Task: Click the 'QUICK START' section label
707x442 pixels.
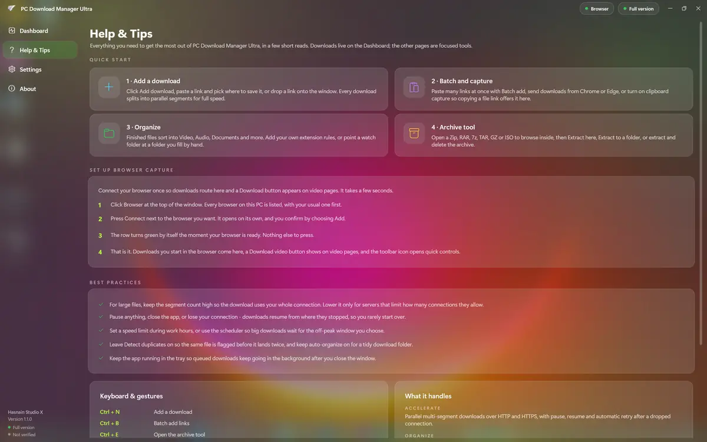Action: coord(110,60)
